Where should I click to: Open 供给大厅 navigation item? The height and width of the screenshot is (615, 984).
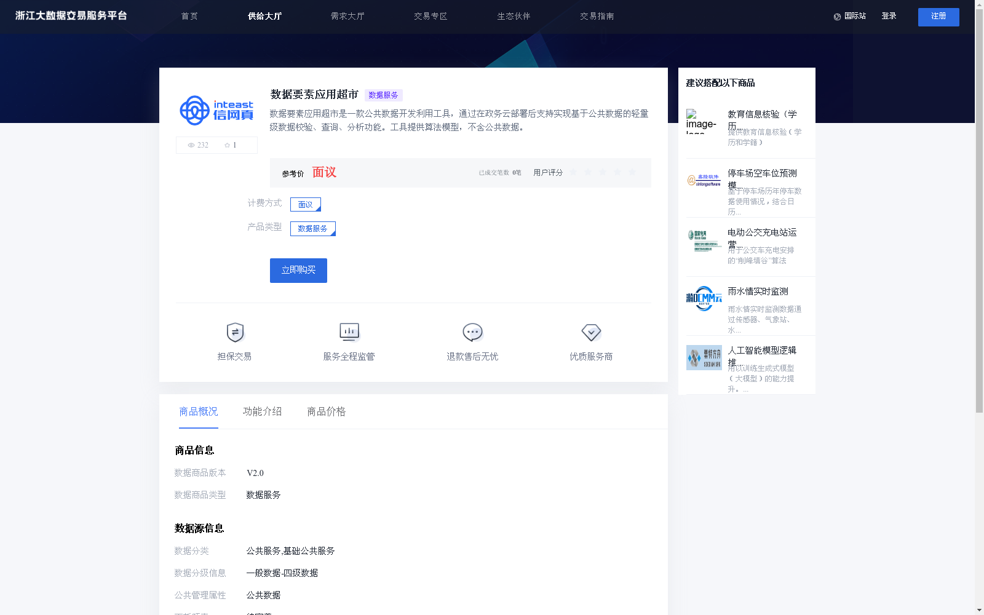click(x=264, y=17)
